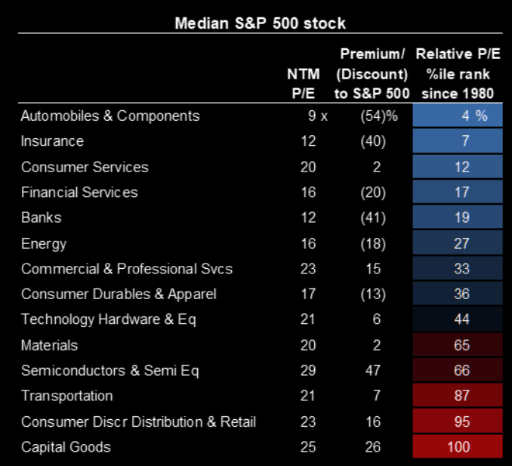Select Technology Hardware & Eq label
Image resolution: width=512 pixels, height=466 pixels.
point(109,319)
